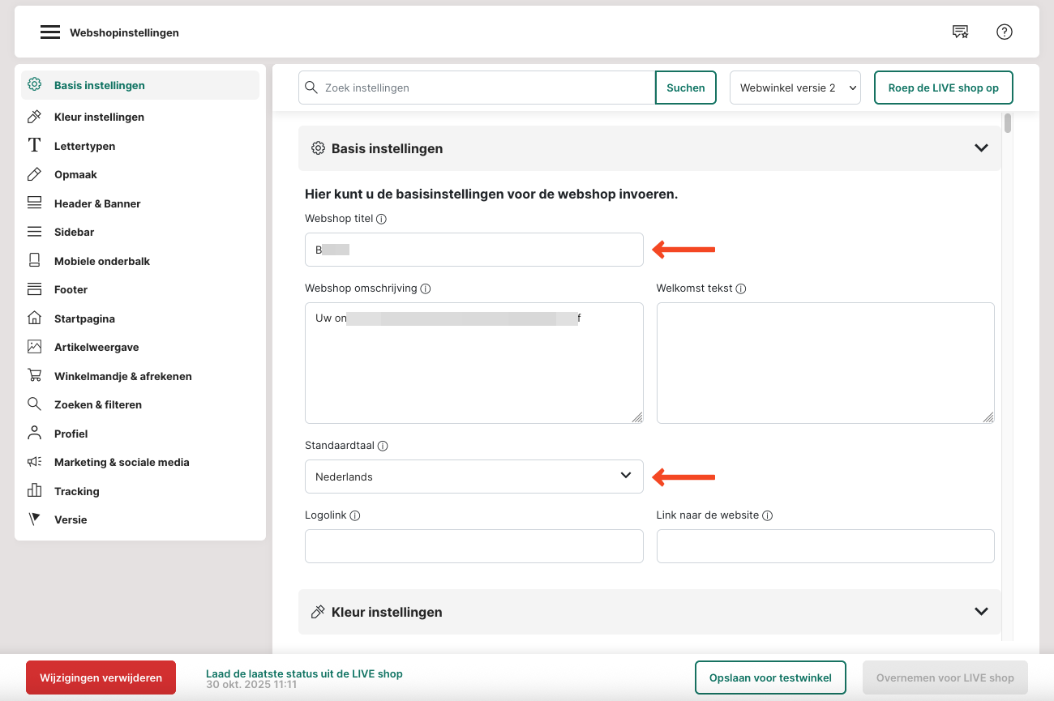
Task: Open the help question mark icon
Action: [1005, 32]
